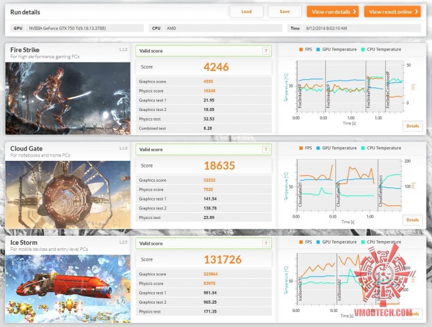Click FPS legend marker in Cloud Gate chart
This screenshot has width=432, height=327.
(x=301, y=148)
